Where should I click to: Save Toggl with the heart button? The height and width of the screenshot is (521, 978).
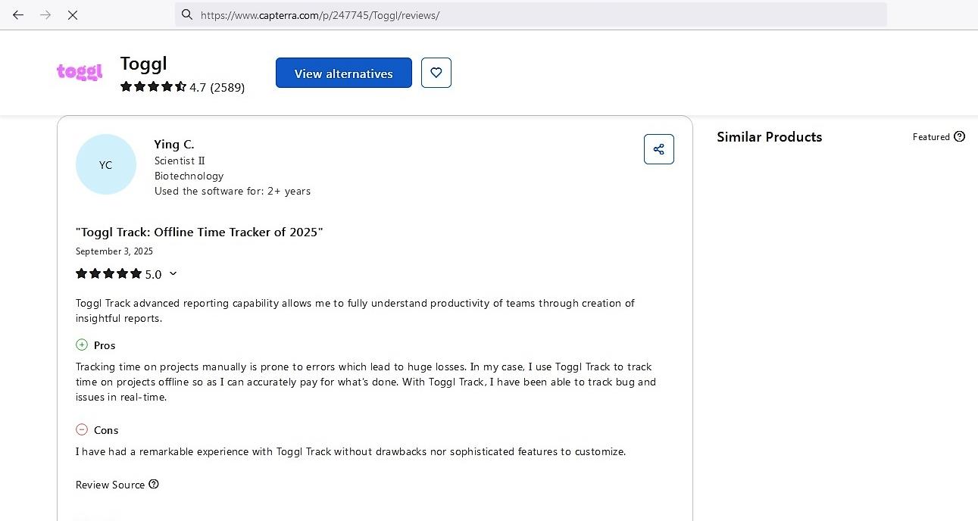[x=436, y=73]
